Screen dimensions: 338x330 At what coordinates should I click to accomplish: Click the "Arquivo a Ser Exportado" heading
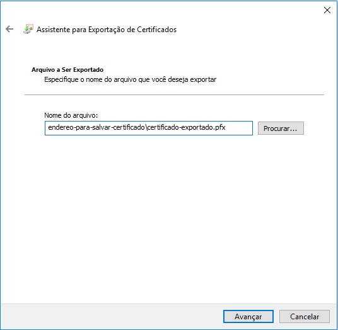[67, 70]
